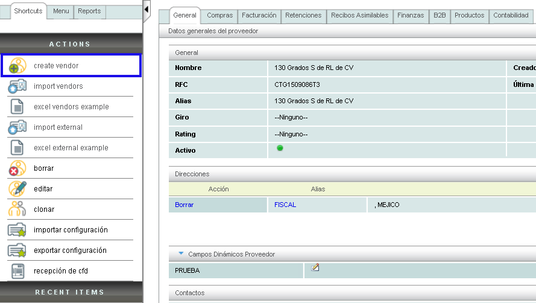
Task: Edit the PRUEBA dynamic field pencil icon
Action: (315, 267)
